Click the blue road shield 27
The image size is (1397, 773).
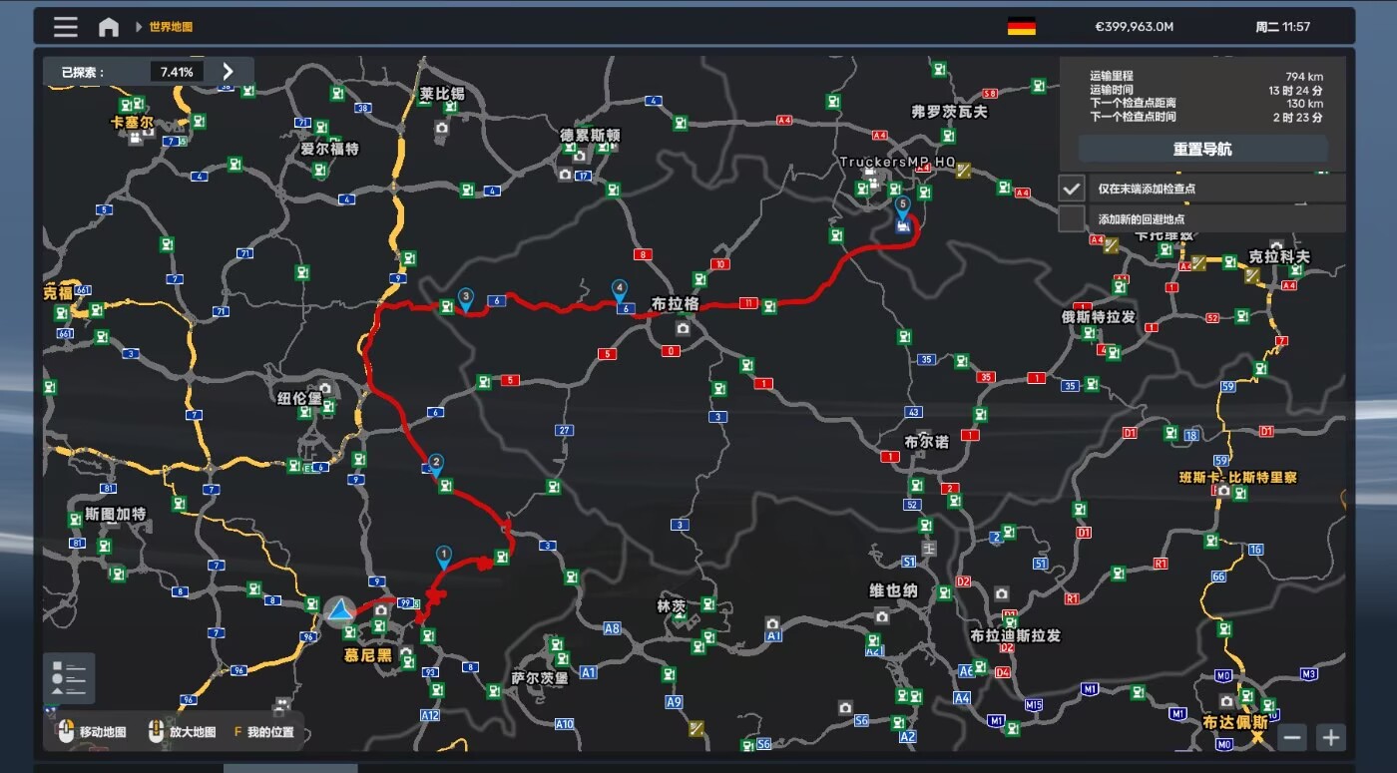565,431
